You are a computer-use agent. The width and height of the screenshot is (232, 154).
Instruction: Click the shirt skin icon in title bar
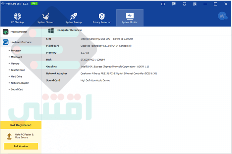pos(184,4)
